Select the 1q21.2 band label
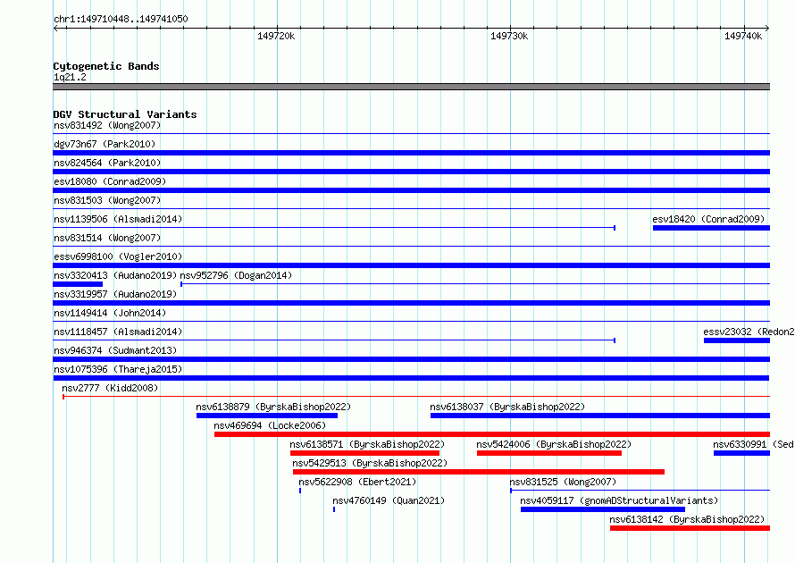Screen dimensions: 795x563 tap(70, 77)
